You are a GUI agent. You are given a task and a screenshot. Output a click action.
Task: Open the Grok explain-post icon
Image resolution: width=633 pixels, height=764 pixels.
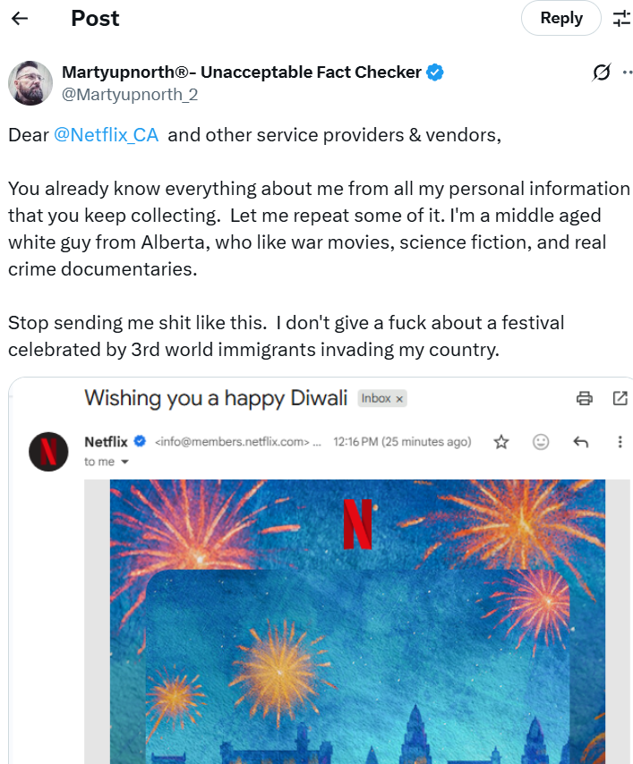[602, 73]
